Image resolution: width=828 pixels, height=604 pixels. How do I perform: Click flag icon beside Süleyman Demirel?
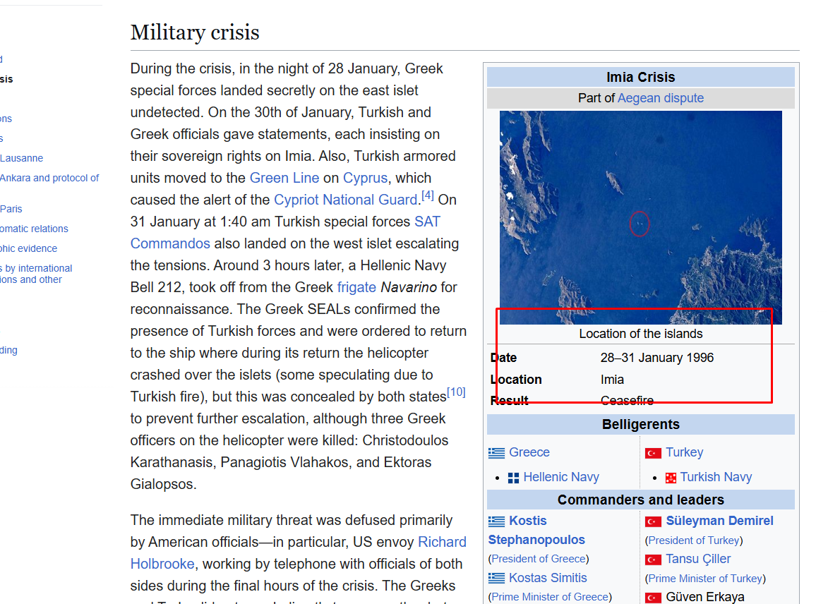pos(653,521)
